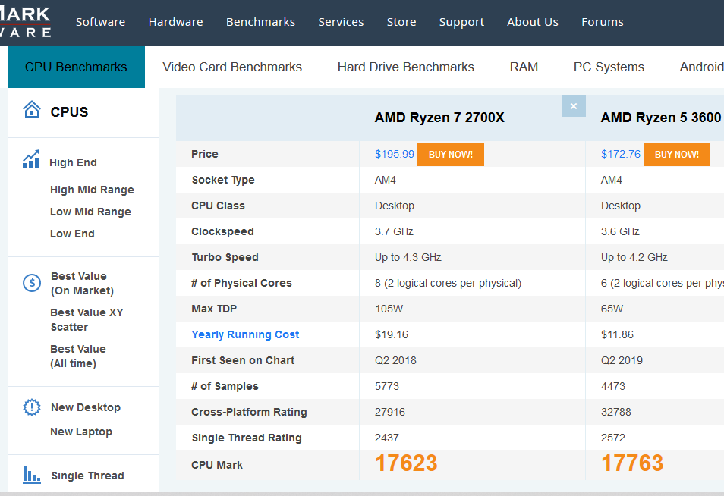The height and width of the screenshot is (496, 724).
Task: Open the Support menu
Action: point(461,22)
